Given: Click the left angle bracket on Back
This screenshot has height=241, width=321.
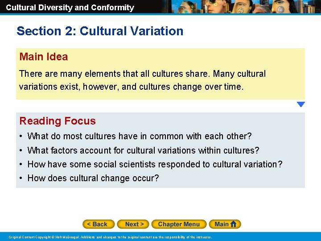Looking at the screenshot, I should pyautogui.click(x=89, y=224).
